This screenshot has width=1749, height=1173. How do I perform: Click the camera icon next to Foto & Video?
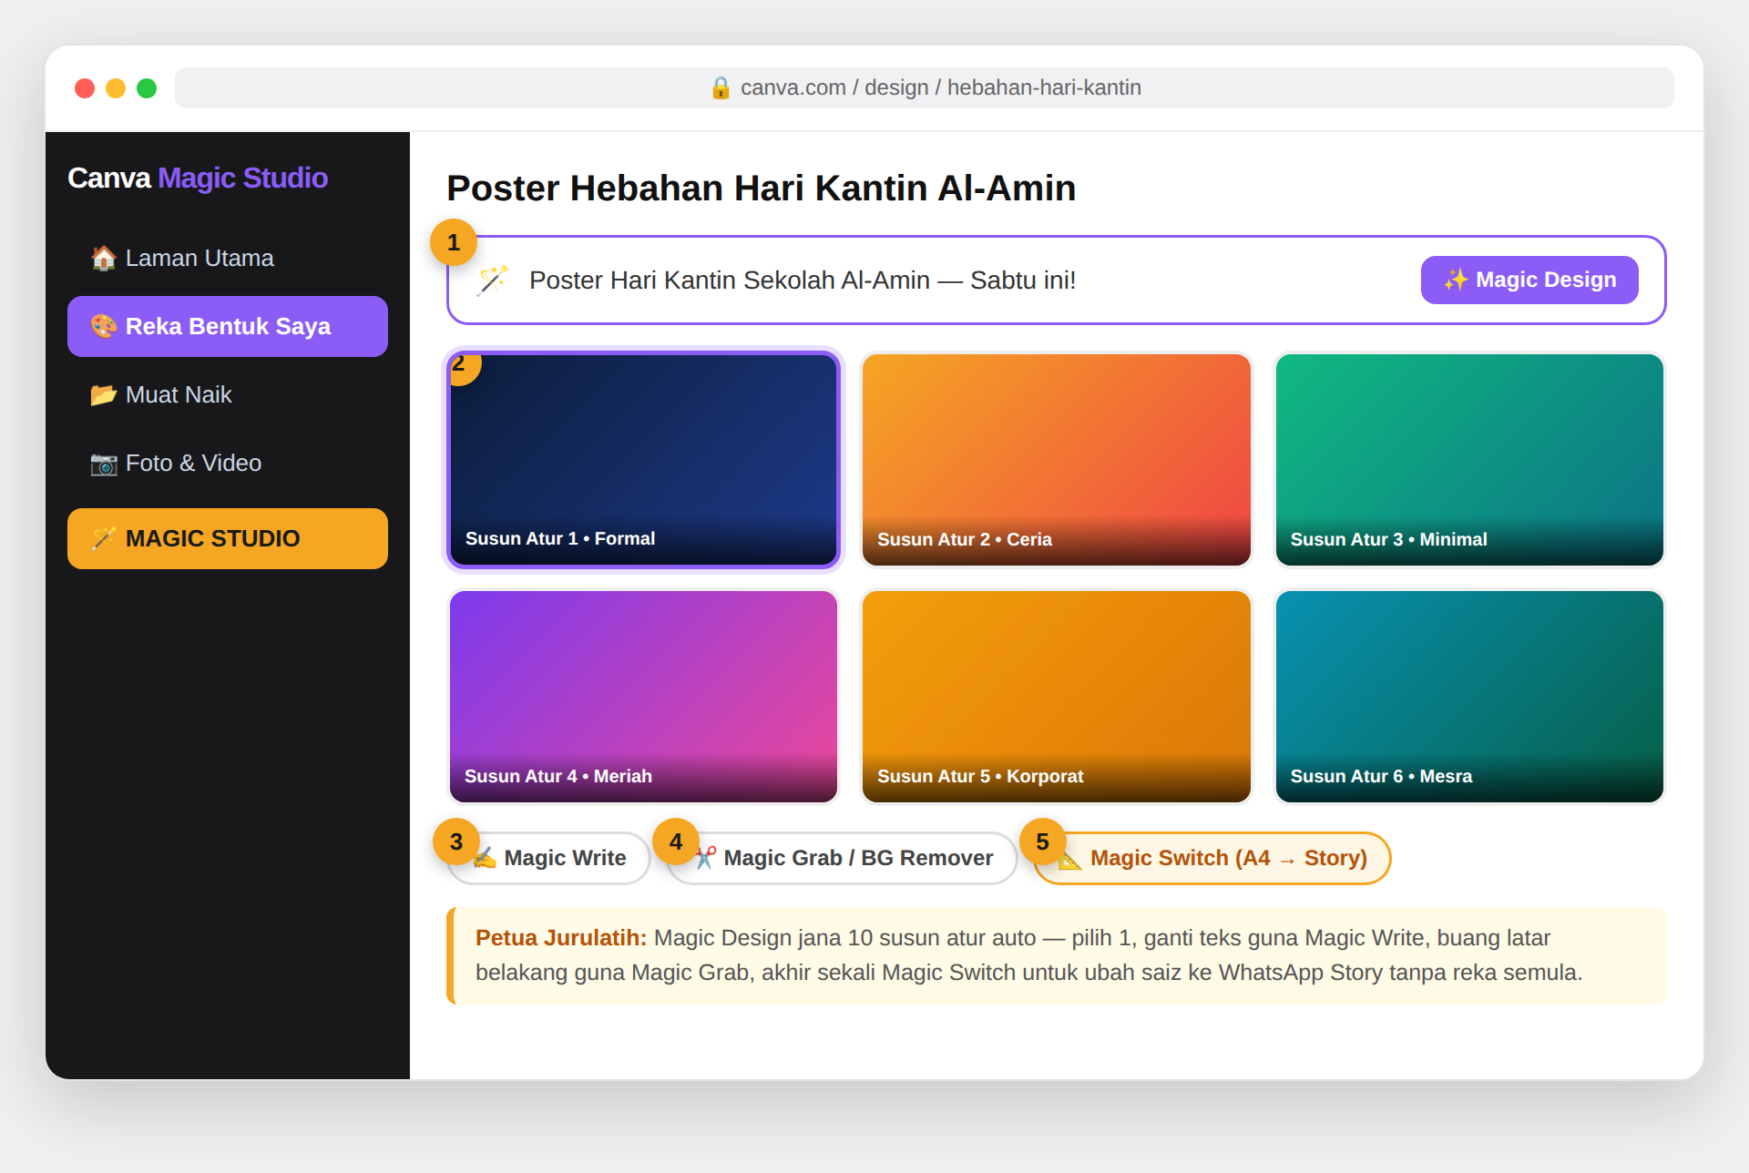(x=104, y=464)
